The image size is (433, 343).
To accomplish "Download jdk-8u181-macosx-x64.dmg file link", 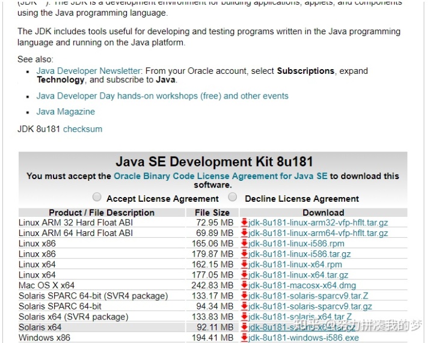I will coord(302,285).
